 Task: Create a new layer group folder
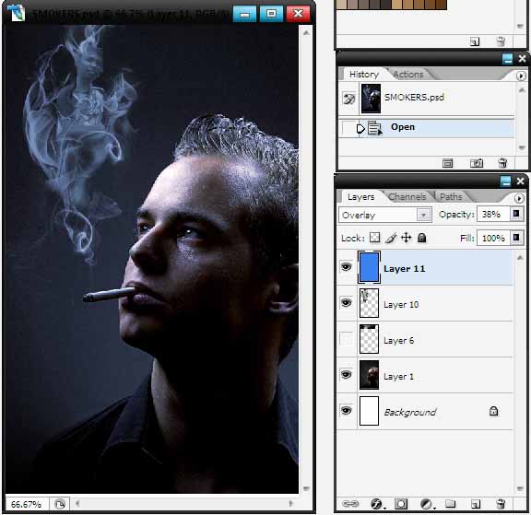point(450,504)
